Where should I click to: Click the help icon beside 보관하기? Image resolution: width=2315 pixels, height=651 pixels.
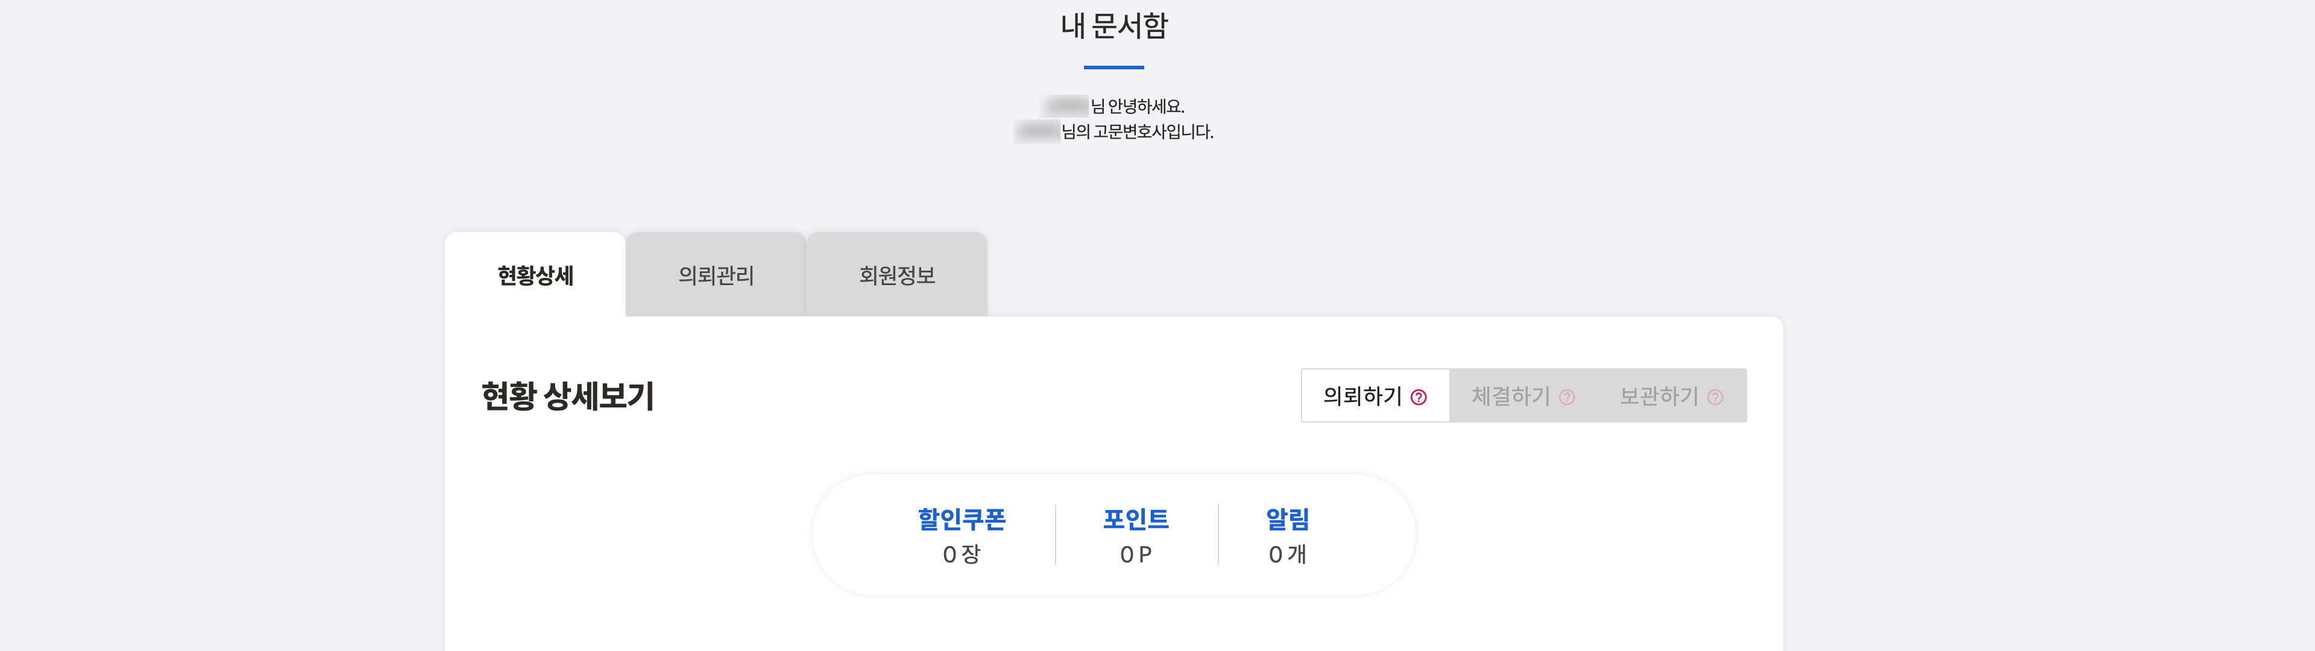tap(1715, 397)
